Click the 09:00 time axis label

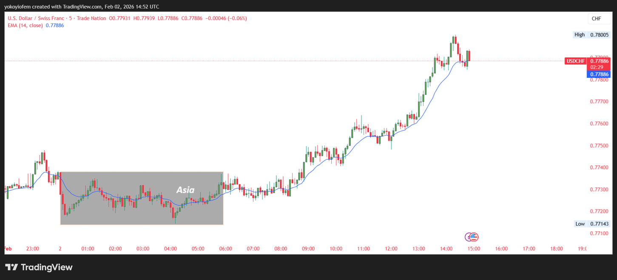coord(308,249)
